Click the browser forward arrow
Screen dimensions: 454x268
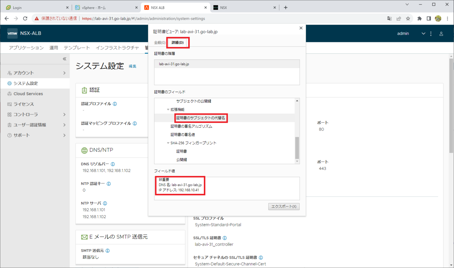tap(16, 18)
